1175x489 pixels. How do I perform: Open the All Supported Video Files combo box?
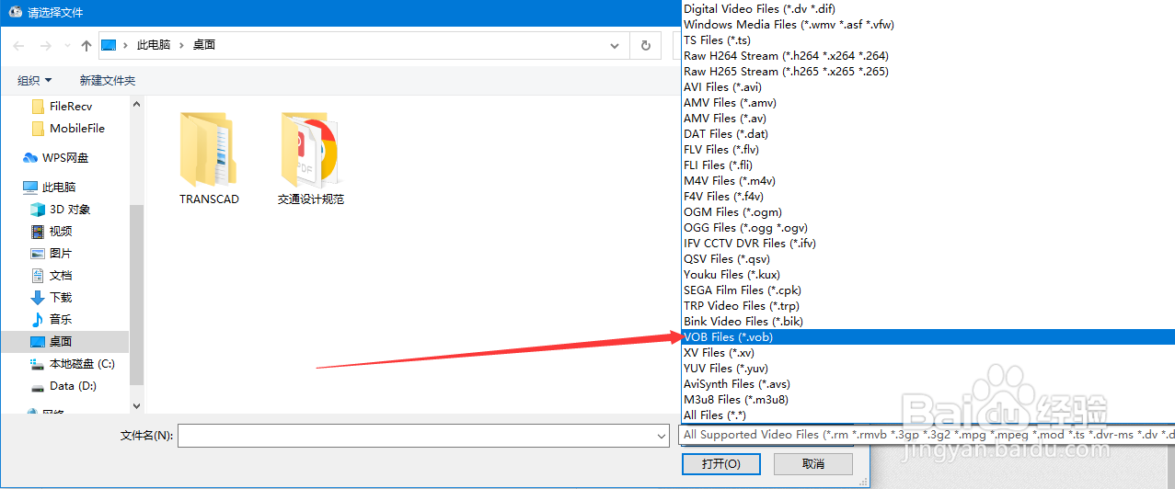927,435
